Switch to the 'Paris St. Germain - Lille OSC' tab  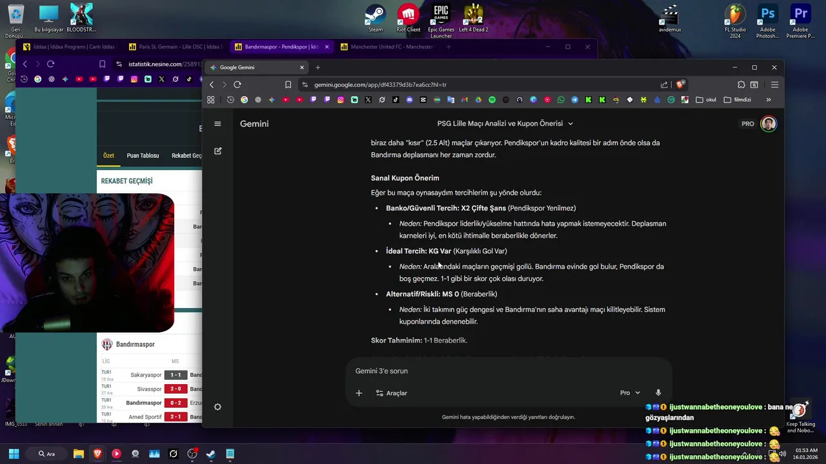176,46
